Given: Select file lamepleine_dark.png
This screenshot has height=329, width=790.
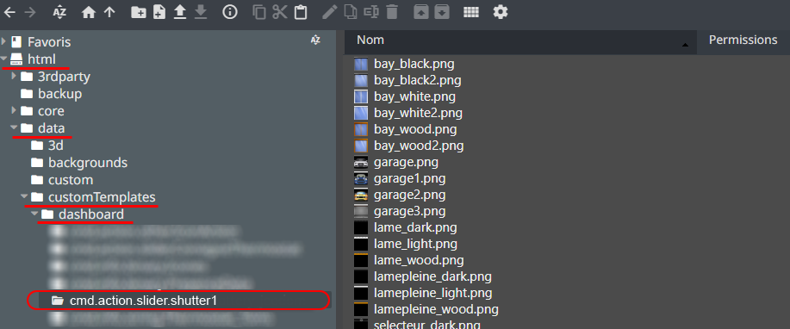Looking at the screenshot, I should click(432, 276).
